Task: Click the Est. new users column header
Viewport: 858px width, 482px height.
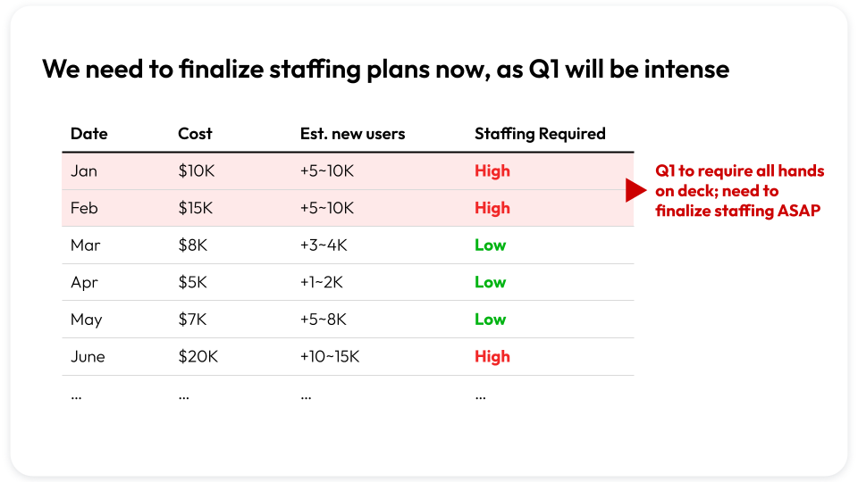Action: click(352, 134)
